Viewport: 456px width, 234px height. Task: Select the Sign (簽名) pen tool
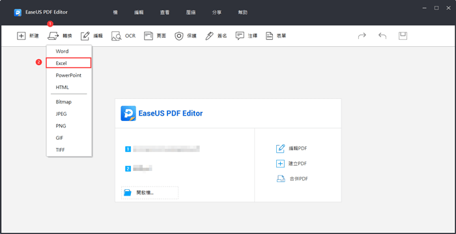tap(216, 36)
